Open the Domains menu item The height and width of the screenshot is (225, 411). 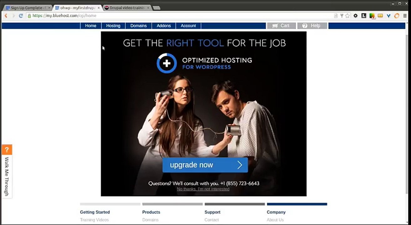click(139, 26)
